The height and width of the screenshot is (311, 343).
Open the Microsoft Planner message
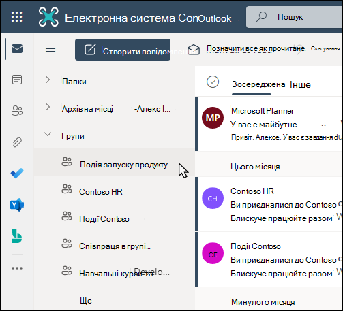pyautogui.click(x=269, y=124)
